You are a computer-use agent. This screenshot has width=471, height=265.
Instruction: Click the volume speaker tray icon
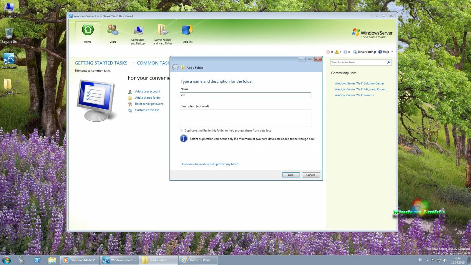point(445,260)
